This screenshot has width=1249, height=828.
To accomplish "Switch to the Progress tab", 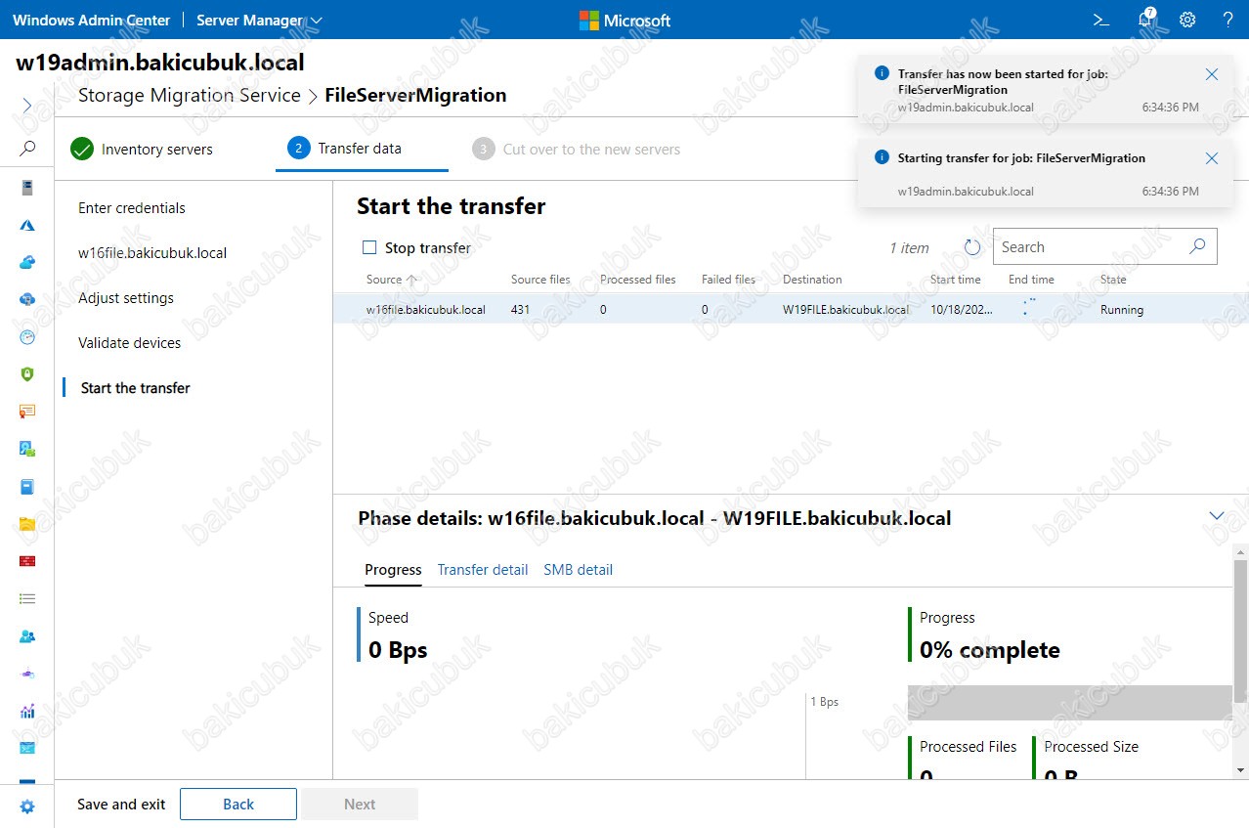I will coord(393,570).
